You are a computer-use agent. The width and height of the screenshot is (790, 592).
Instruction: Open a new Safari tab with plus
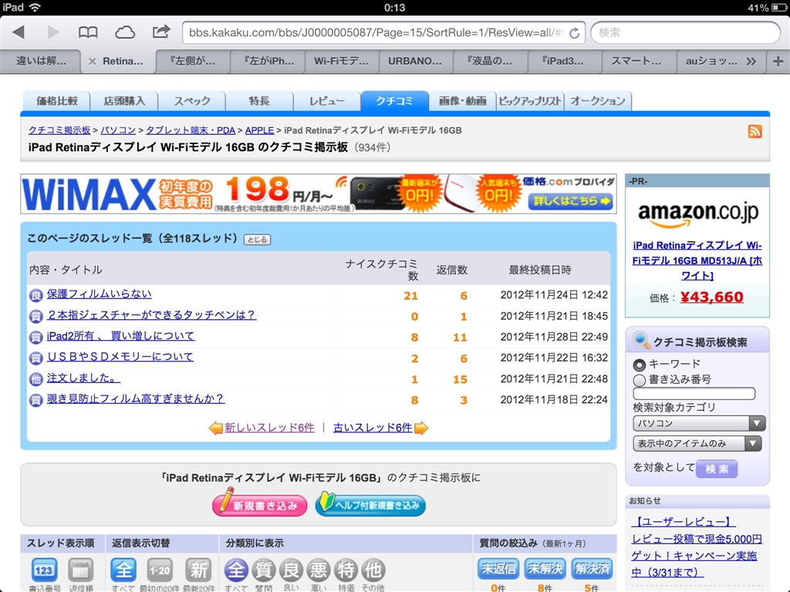click(x=778, y=62)
